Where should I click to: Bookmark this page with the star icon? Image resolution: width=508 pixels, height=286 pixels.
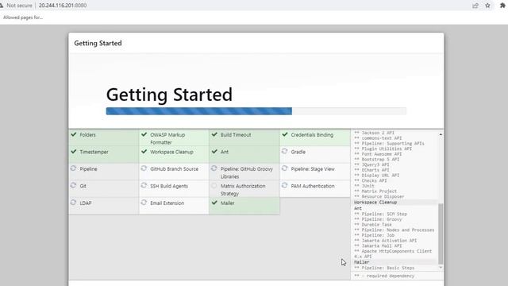487,6
